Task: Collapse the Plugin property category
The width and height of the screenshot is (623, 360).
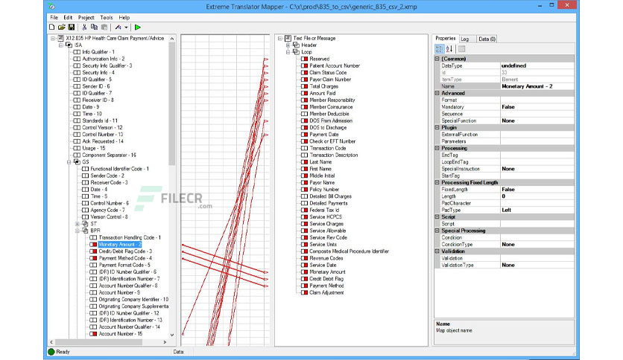Action: tap(437, 128)
